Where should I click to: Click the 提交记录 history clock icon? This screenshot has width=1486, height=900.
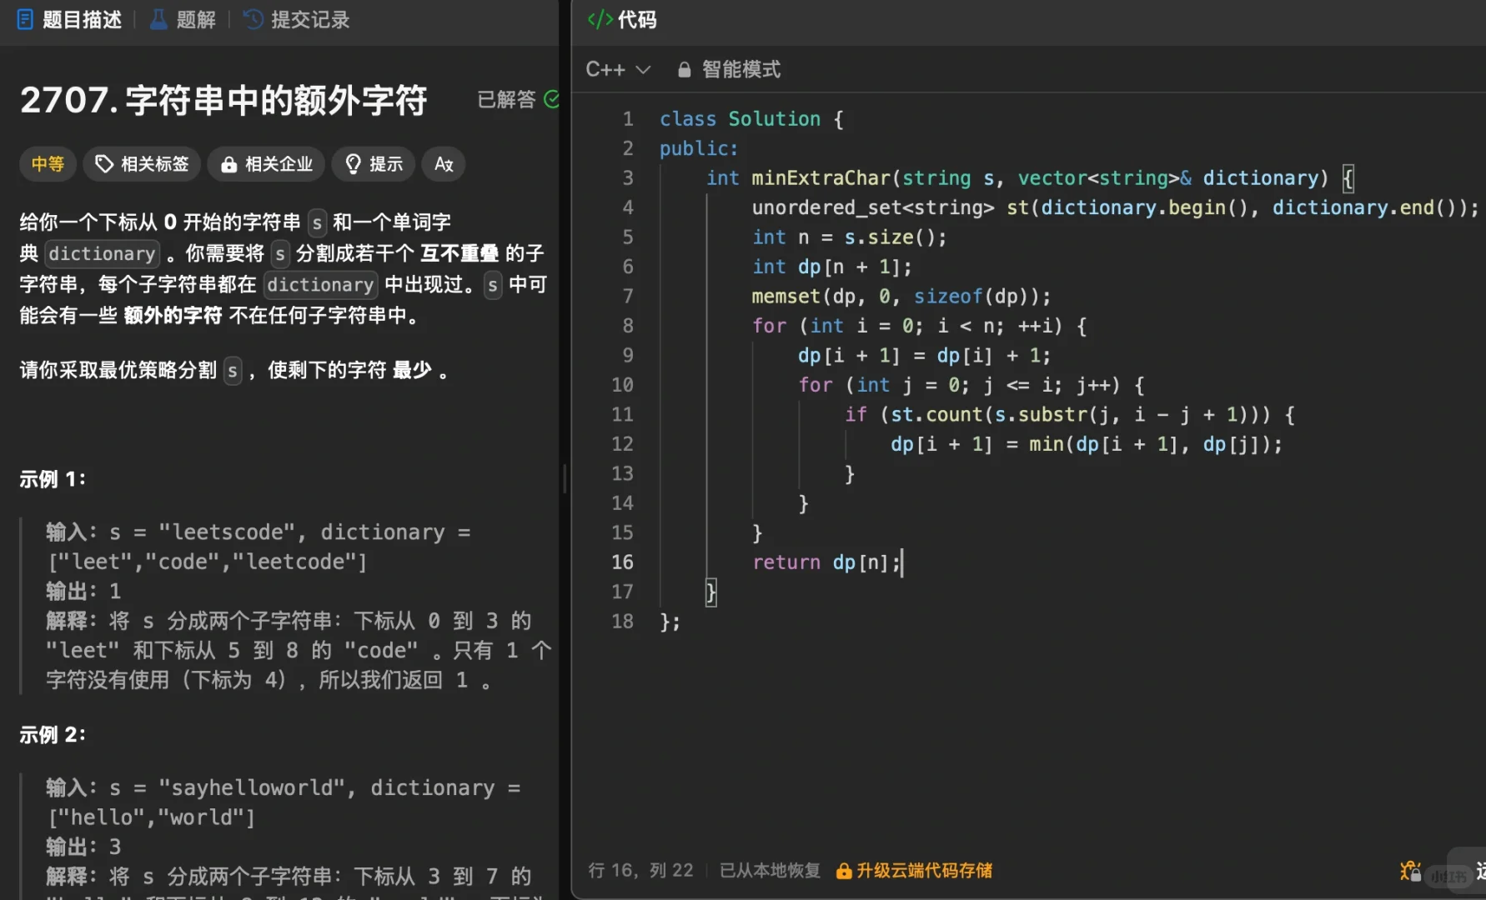[253, 19]
